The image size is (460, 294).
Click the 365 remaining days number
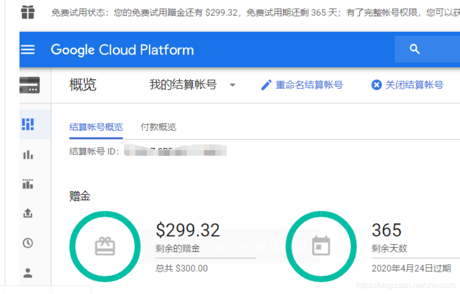[386, 230]
